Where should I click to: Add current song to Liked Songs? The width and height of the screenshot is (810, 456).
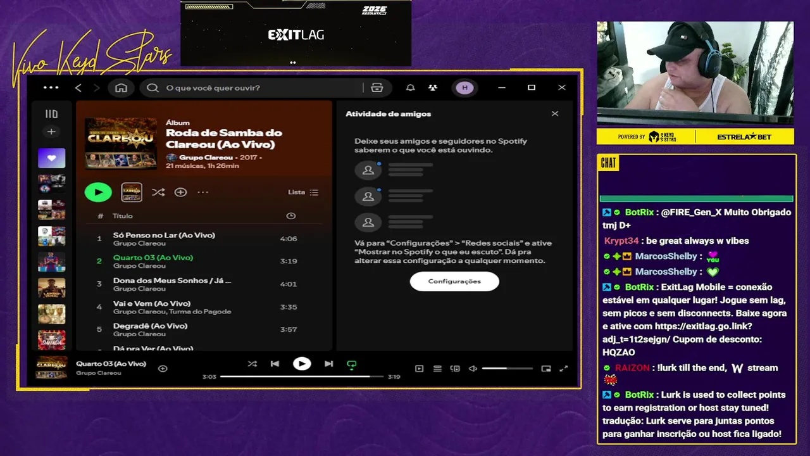[163, 369]
